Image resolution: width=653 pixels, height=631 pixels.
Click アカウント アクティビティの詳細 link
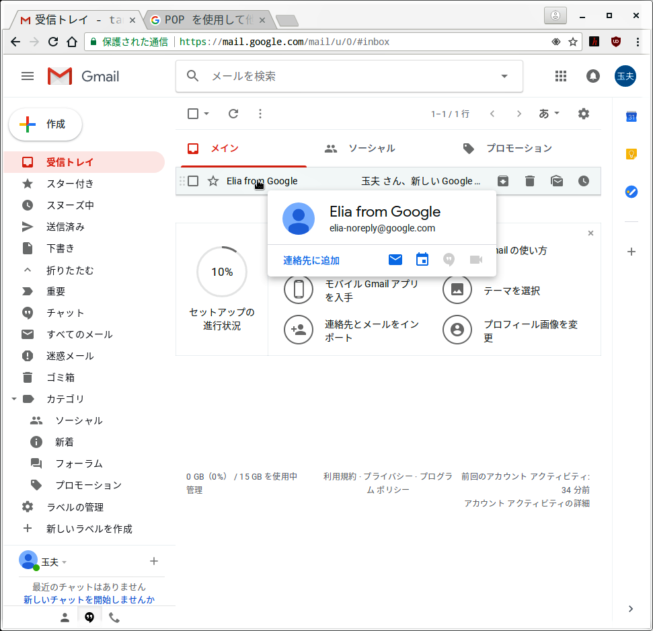click(x=527, y=503)
